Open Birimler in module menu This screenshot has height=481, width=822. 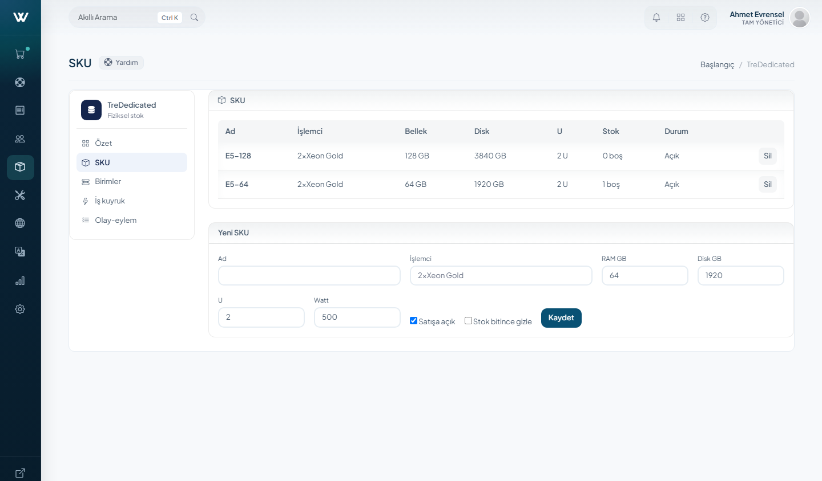132,181
